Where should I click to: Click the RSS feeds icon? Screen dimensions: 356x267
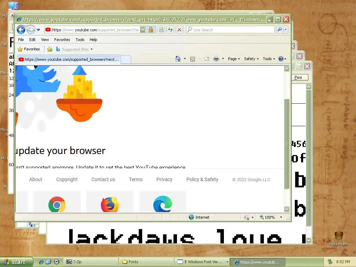click(x=193, y=59)
